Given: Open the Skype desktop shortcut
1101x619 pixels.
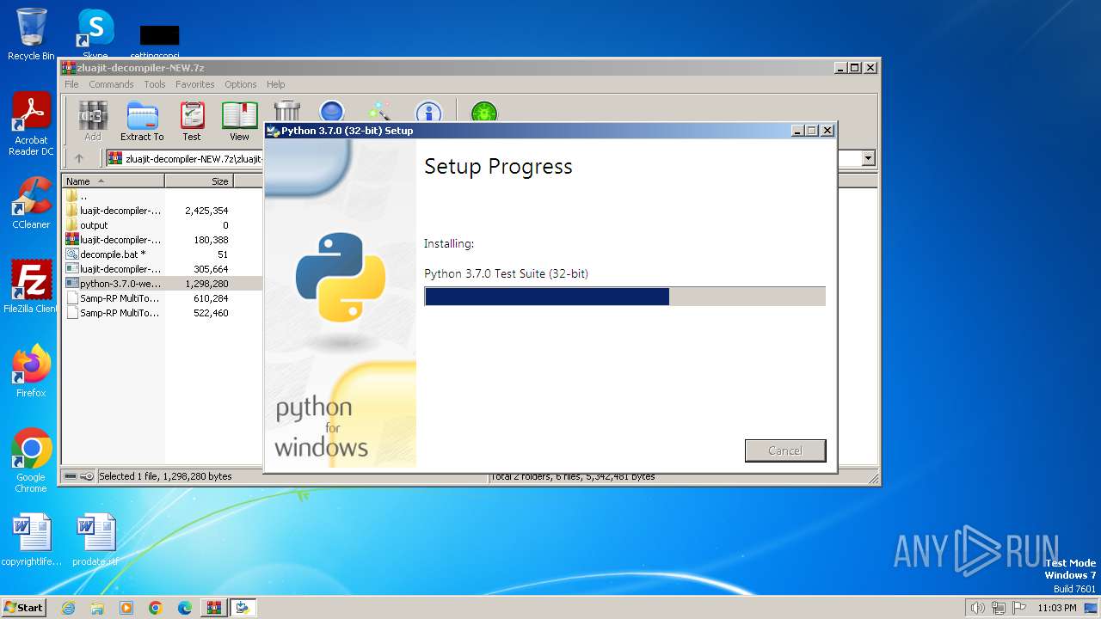Looking at the screenshot, I should pyautogui.click(x=95, y=34).
